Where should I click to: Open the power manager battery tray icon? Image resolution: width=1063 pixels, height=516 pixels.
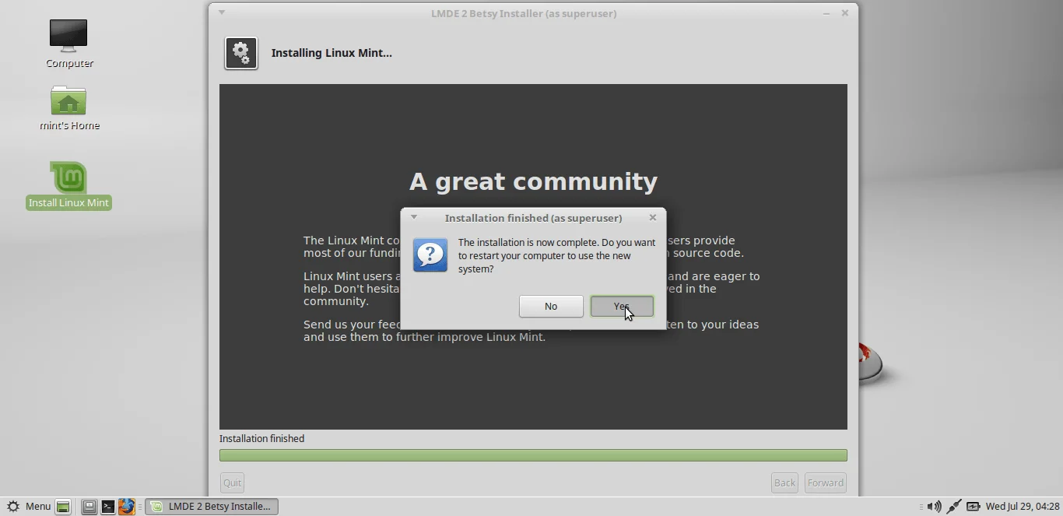point(973,507)
